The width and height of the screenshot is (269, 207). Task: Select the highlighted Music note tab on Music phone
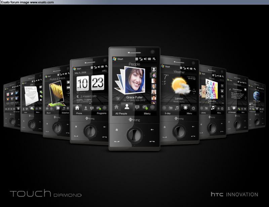[213, 108]
